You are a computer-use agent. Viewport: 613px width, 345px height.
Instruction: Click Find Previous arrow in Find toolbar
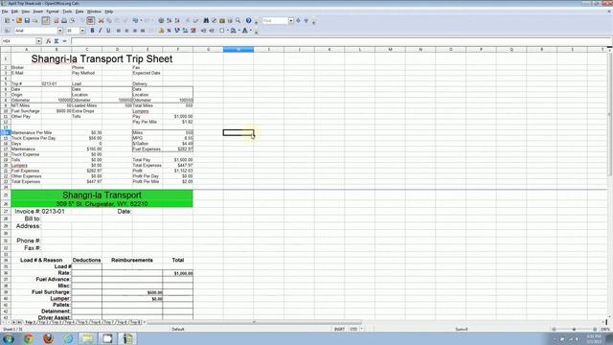[306, 20]
